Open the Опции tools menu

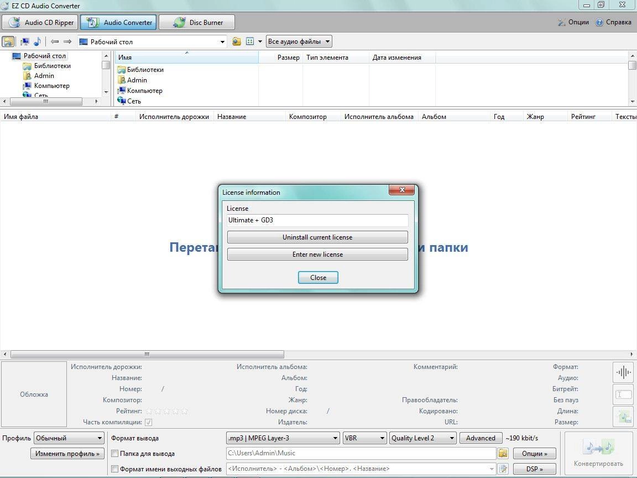pyautogui.click(x=573, y=22)
